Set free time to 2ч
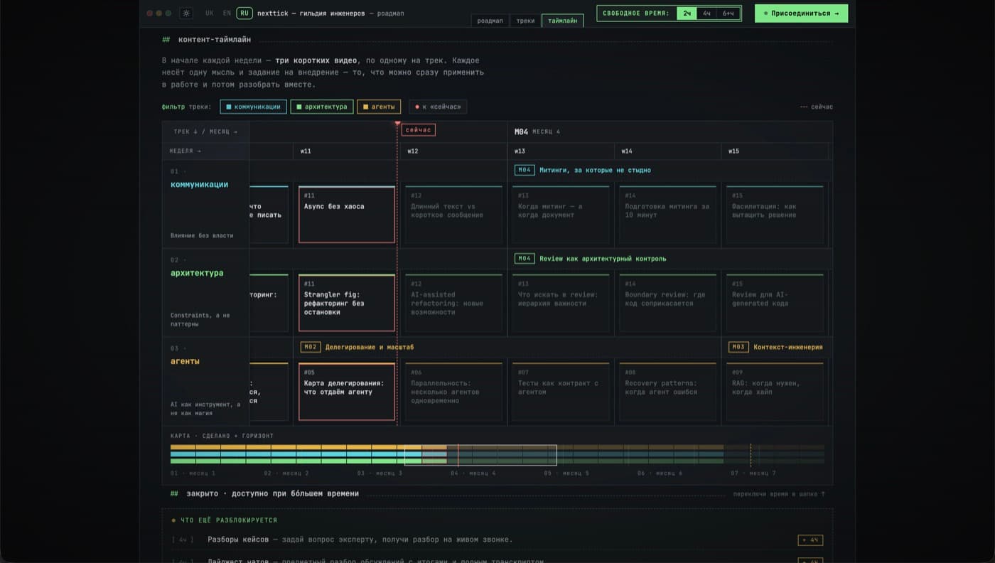This screenshot has width=995, height=563. pyautogui.click(x=687, y=13)
